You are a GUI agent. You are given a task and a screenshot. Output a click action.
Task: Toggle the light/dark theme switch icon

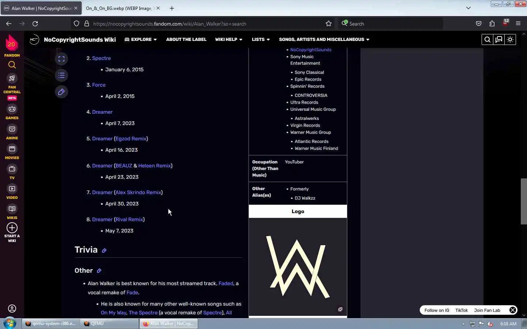tap(510, 39)
